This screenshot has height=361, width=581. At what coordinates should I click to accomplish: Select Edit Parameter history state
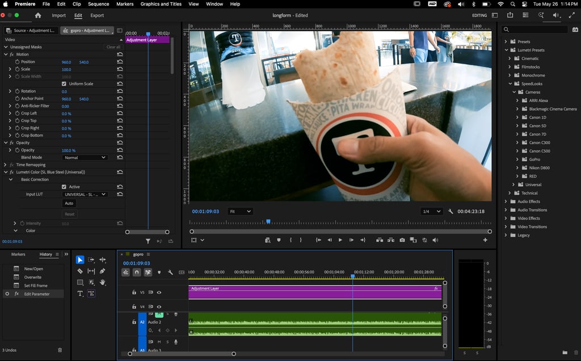[33, 294]
